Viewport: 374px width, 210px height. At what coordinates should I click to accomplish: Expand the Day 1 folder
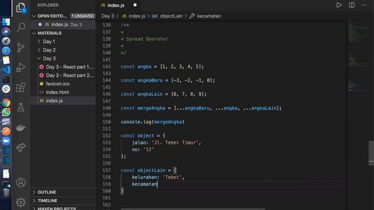point(49,41)
